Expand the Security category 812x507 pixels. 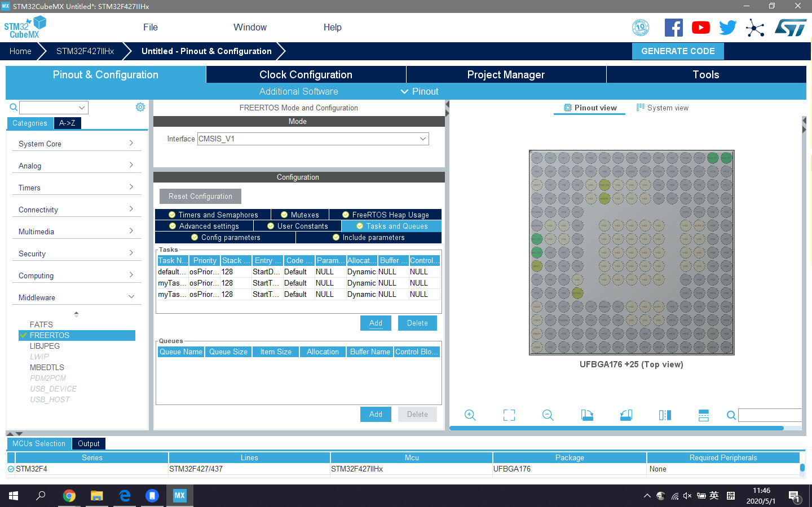(77, 253)
